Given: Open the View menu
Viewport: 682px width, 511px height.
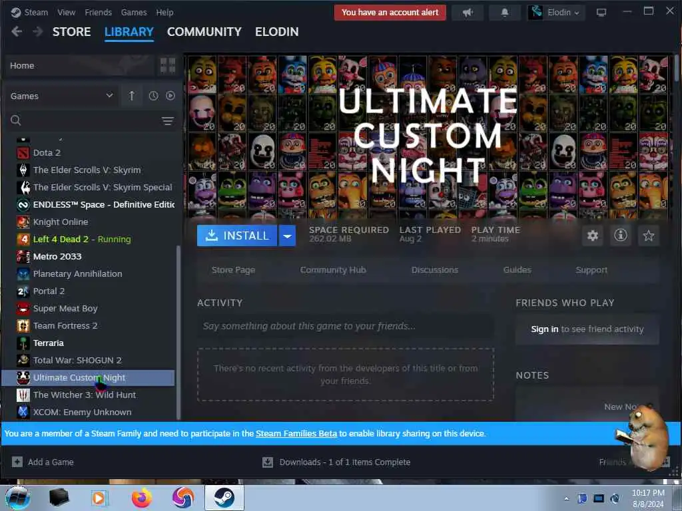Looking at the screenshot, I should tap(66, 12).
